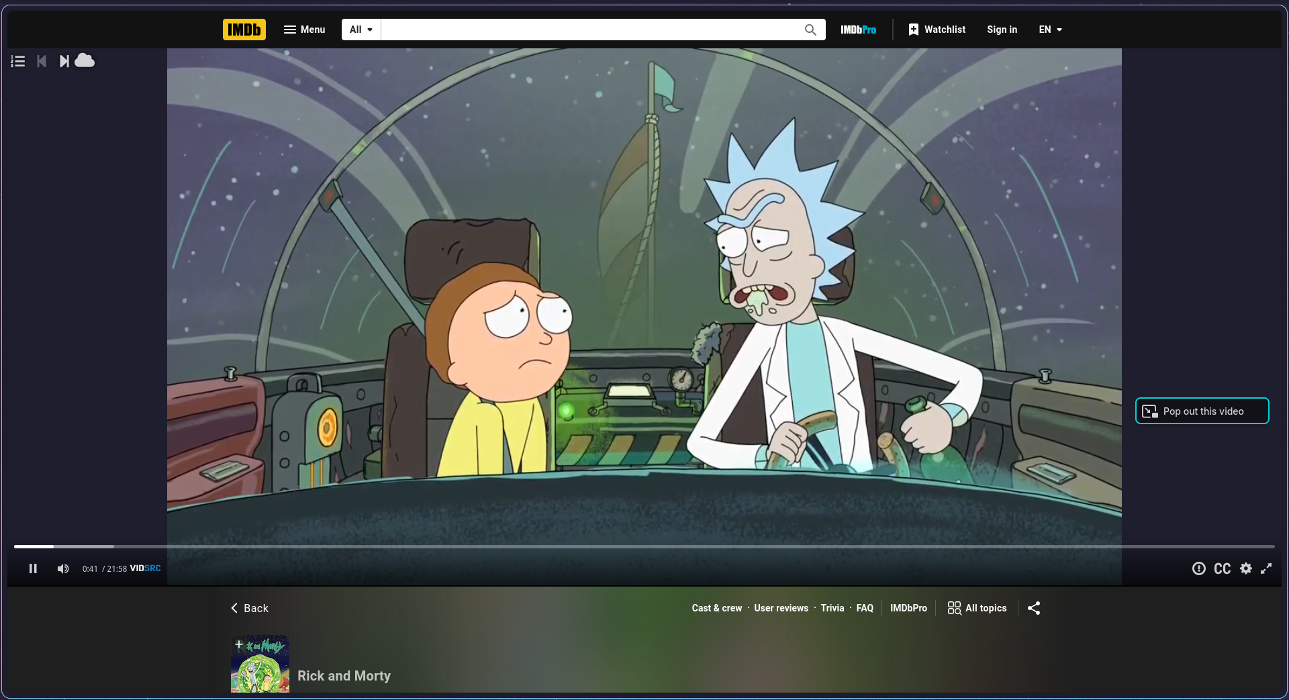Mute the video volume
The width and height of the screenshot is (1289, 700).
pyautogui.click(x=63, y=568)
